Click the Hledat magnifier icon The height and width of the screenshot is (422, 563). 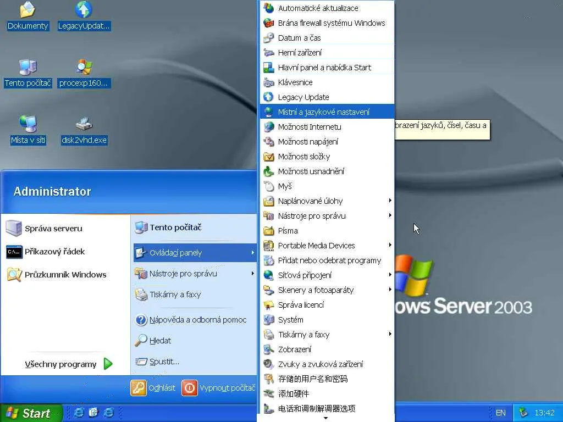click(x=141, y=340)
